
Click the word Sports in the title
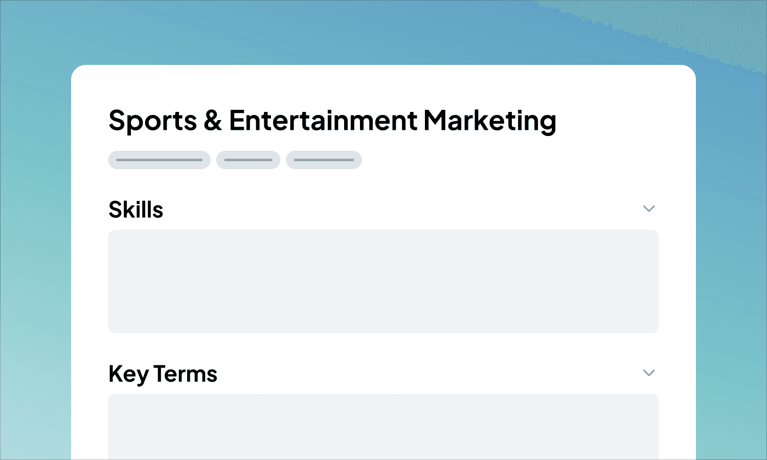click(x=152, y=121)
